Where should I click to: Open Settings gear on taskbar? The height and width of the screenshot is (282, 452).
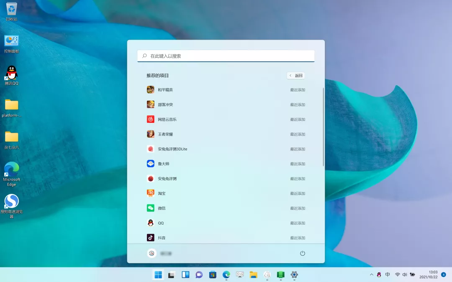(294, 275)
